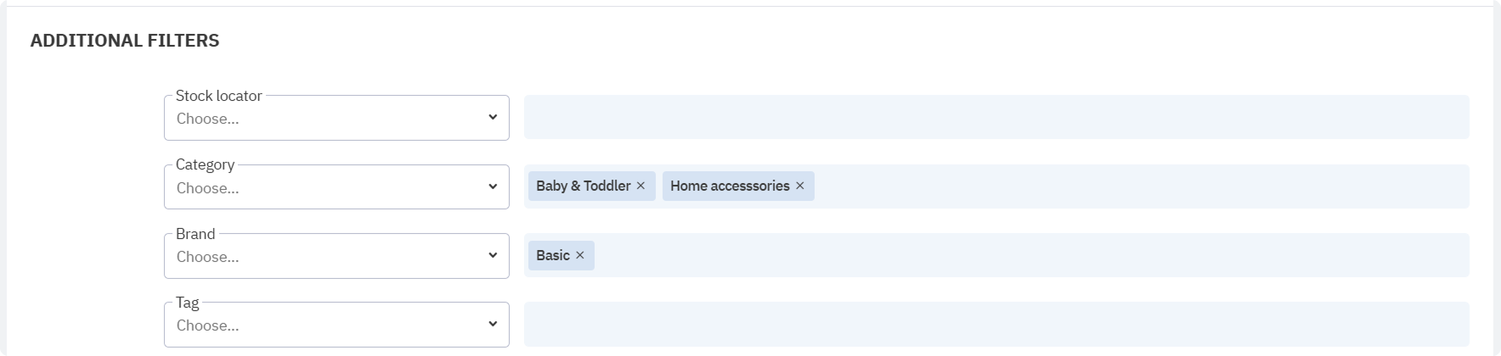The image size is (1501, 356).
Task: Click the empty Stock locator selection area
Action: point(996,117)
